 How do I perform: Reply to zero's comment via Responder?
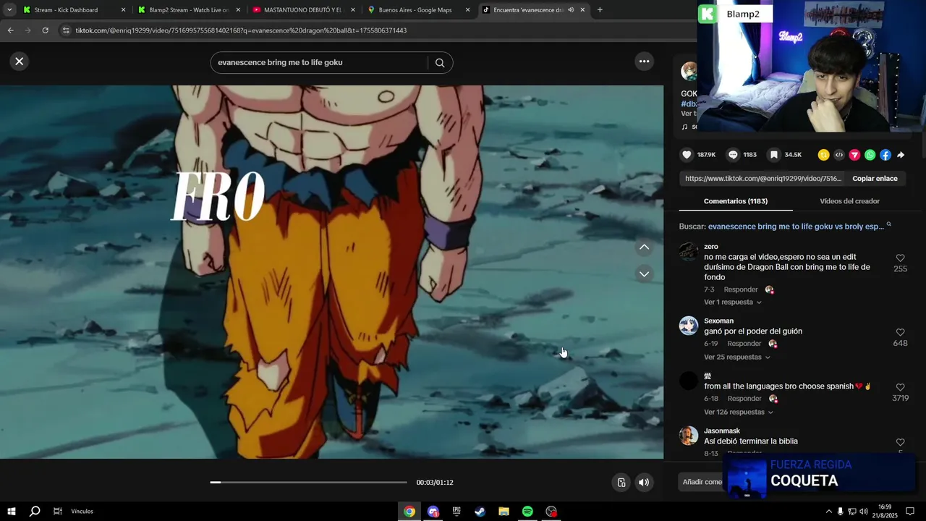pos(741,289)
